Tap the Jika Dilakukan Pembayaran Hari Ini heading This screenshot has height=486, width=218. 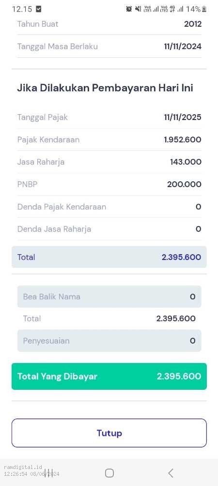105,88
